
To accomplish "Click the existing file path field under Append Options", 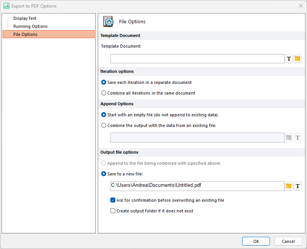I will click(197, 138).
